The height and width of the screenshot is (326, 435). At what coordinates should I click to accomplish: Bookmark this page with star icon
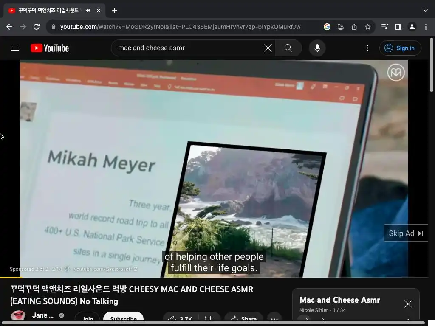click(367, 27)
